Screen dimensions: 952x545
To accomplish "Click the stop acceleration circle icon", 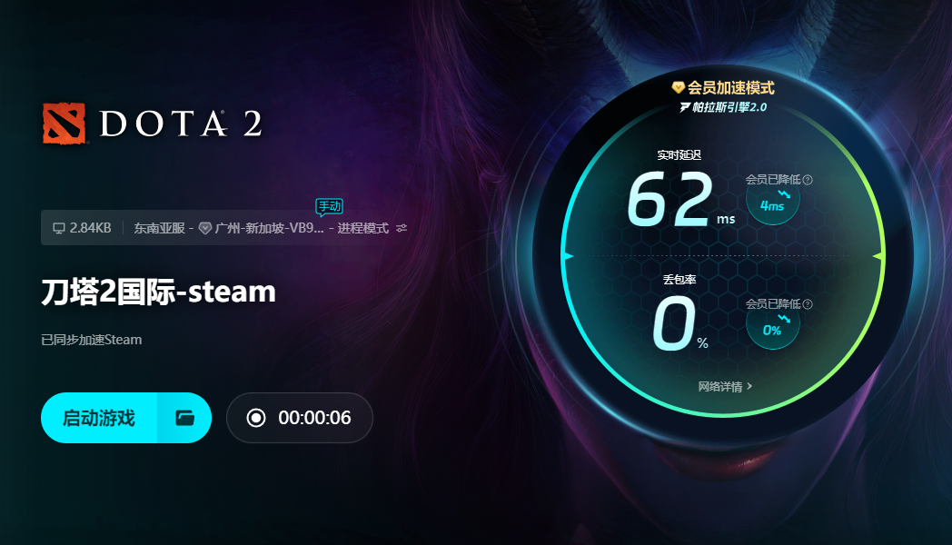I will point(256,418).
